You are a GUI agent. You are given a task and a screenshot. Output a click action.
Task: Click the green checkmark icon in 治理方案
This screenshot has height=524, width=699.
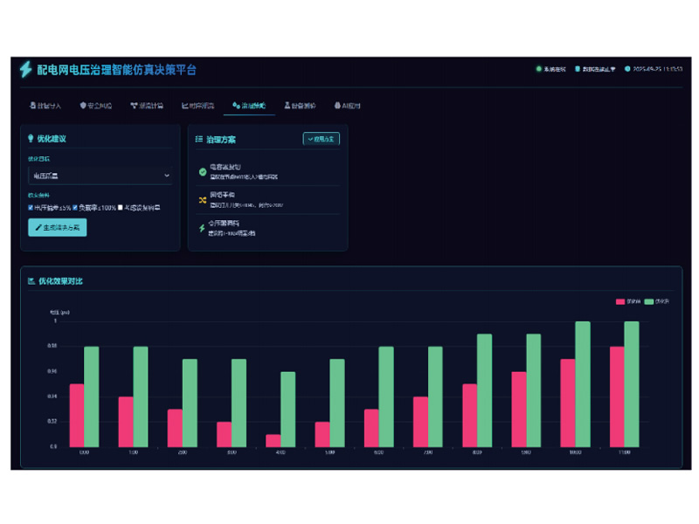point(202,172)
